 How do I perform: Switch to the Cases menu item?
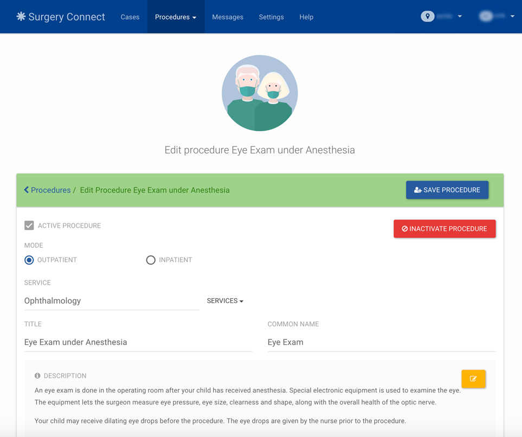[x=130, y=17]
